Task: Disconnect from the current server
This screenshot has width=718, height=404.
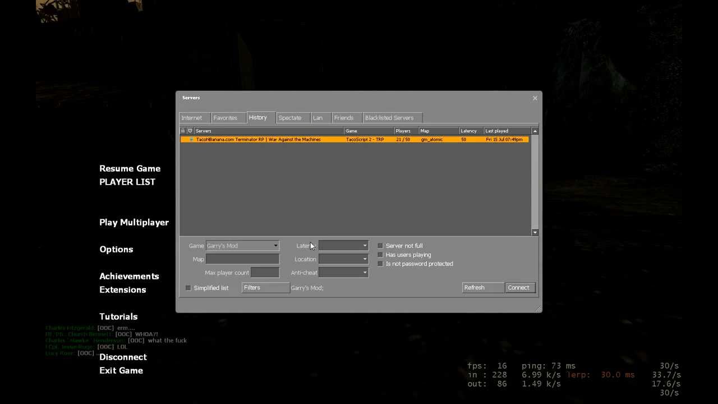Action: 123,357
